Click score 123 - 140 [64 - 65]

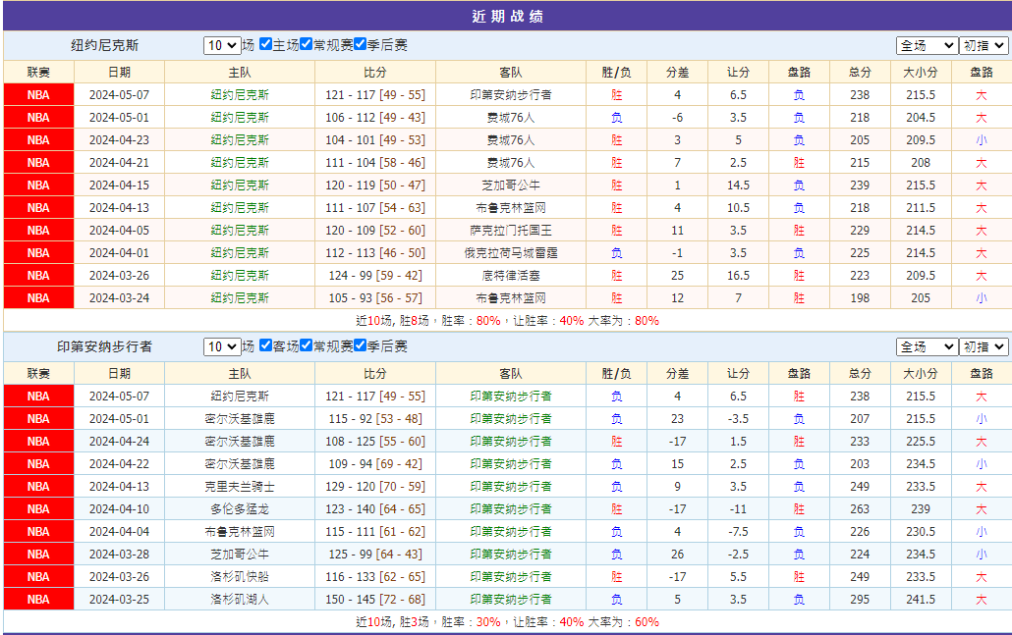click(x=375, y=508)
